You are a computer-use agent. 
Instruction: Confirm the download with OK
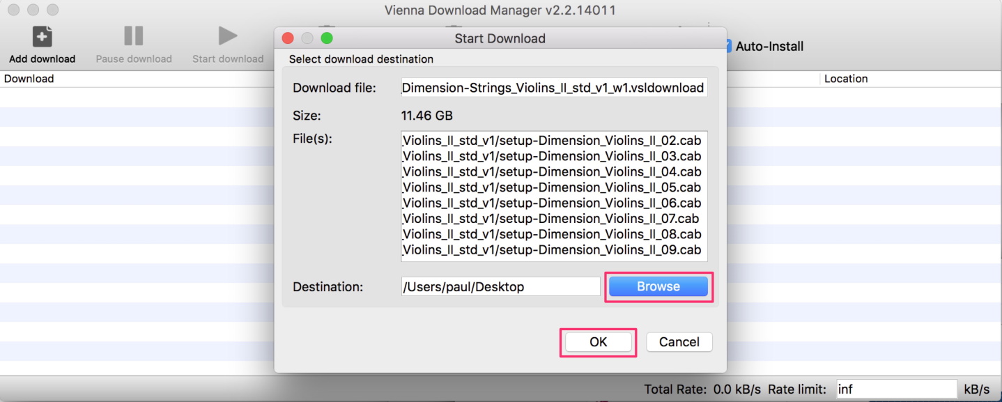tap(598, 341)
